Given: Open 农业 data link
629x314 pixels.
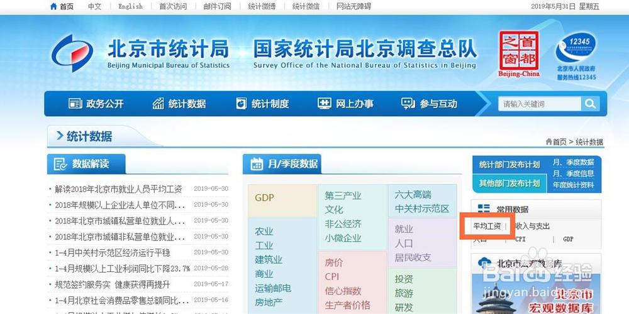Looking at the screenshot, I should point(264,231).
